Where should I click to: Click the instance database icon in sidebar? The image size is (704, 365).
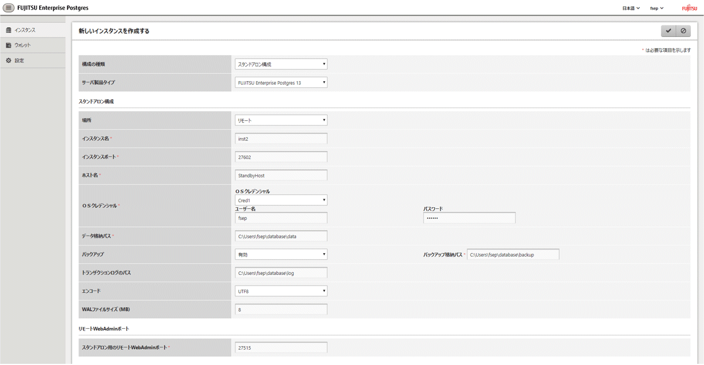[x=9, y=30]
